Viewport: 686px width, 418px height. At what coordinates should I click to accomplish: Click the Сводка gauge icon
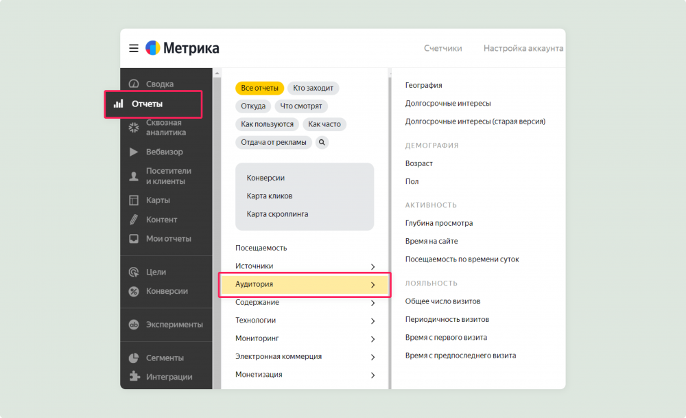[x=134, y=84]
